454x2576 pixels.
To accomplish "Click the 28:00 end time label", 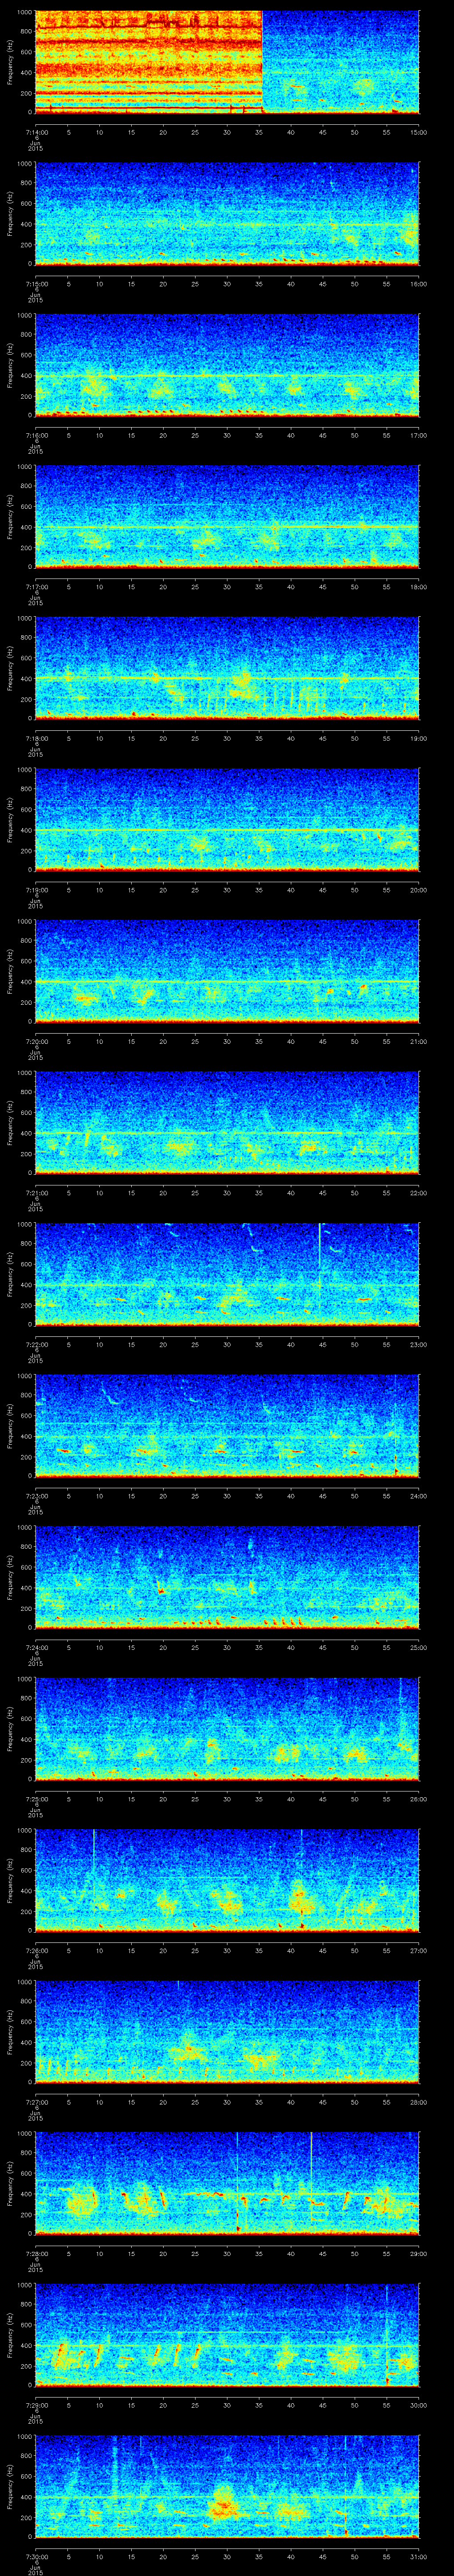I will (418, 2102).
